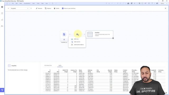169x95 pixels.
Task: Click the filter funnel toolbar icon
Action: [x=152, y=3]
